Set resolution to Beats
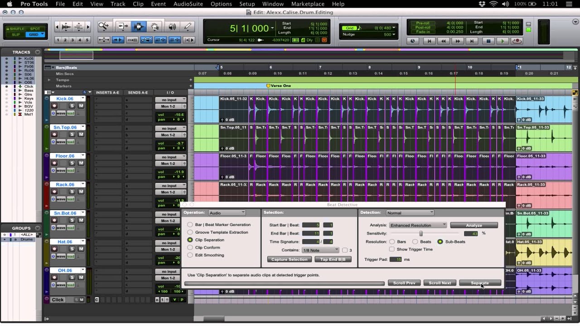 [415, 242]
